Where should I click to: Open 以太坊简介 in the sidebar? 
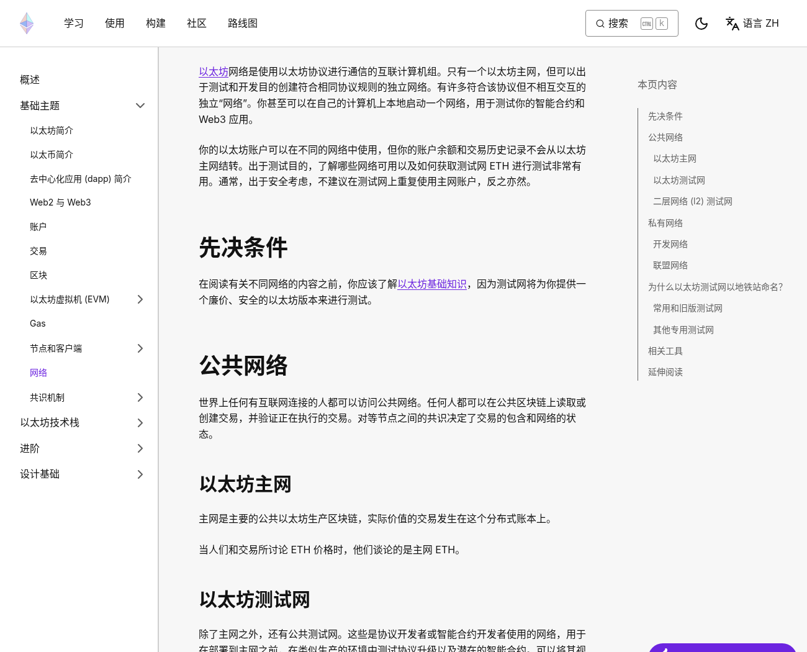[52, 130]
